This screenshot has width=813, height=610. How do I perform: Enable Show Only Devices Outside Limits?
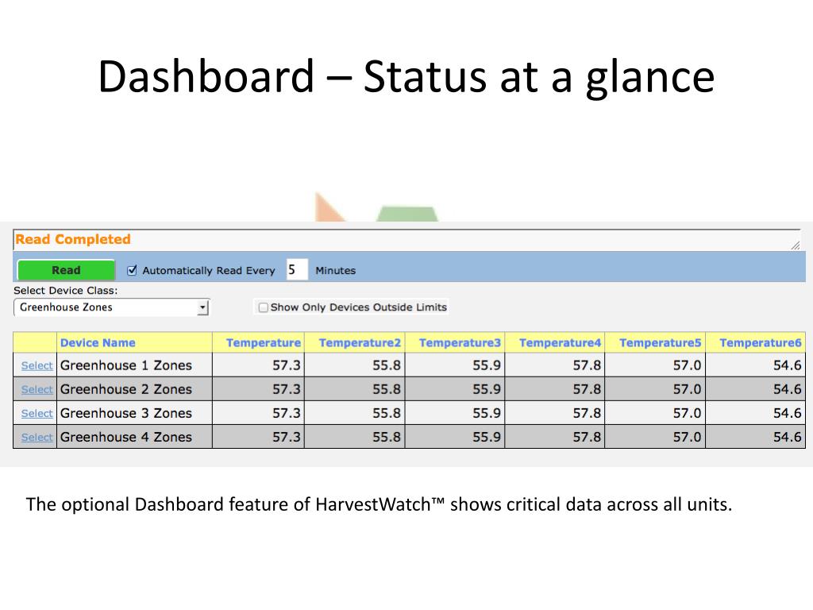[264, 307]
